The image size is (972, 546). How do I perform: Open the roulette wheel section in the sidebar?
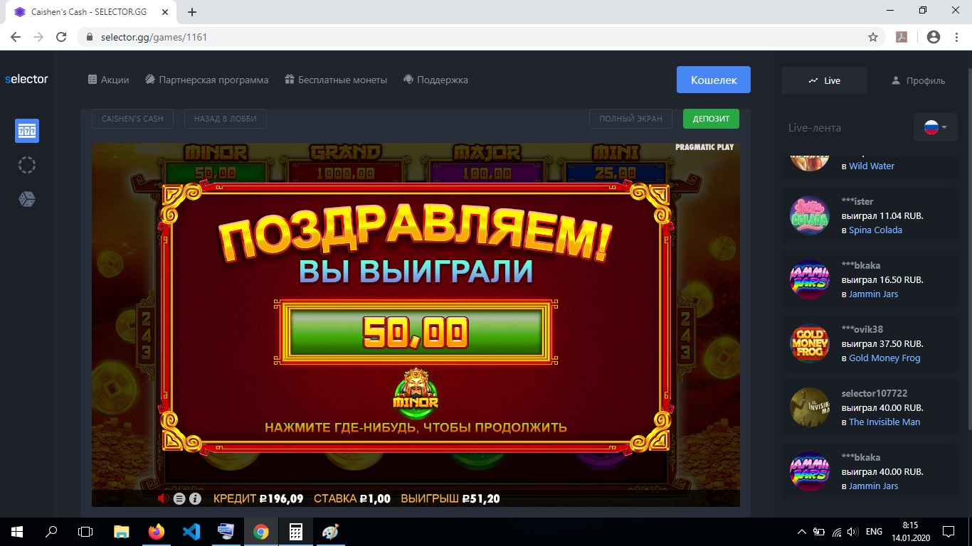click(x=27, y=165)
